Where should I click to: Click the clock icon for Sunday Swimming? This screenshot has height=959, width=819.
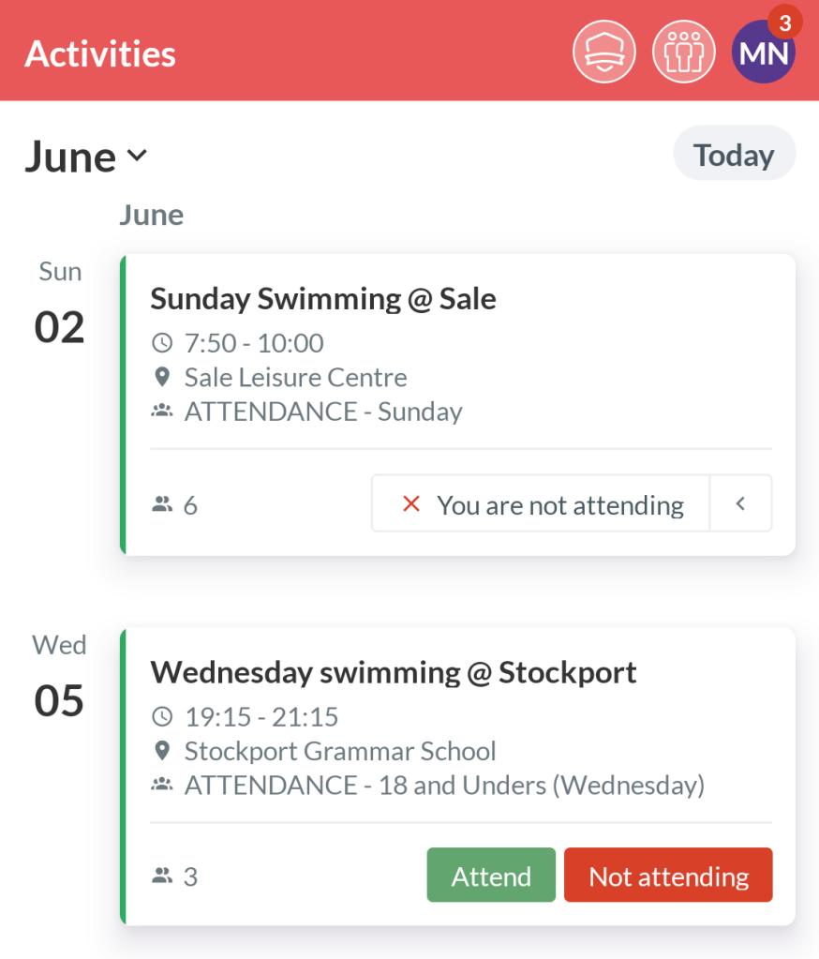(162, 343)
